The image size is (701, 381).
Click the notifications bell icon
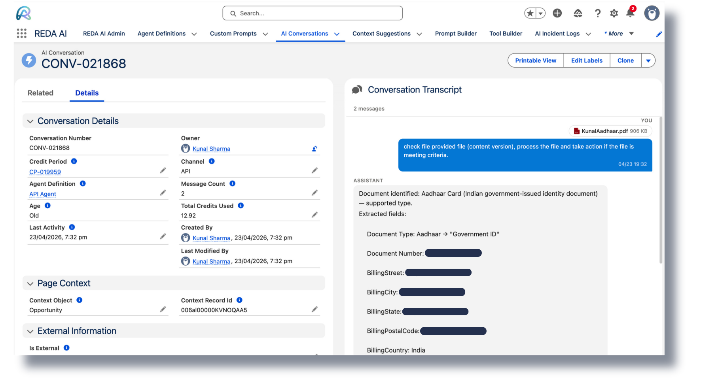(630, 13)
